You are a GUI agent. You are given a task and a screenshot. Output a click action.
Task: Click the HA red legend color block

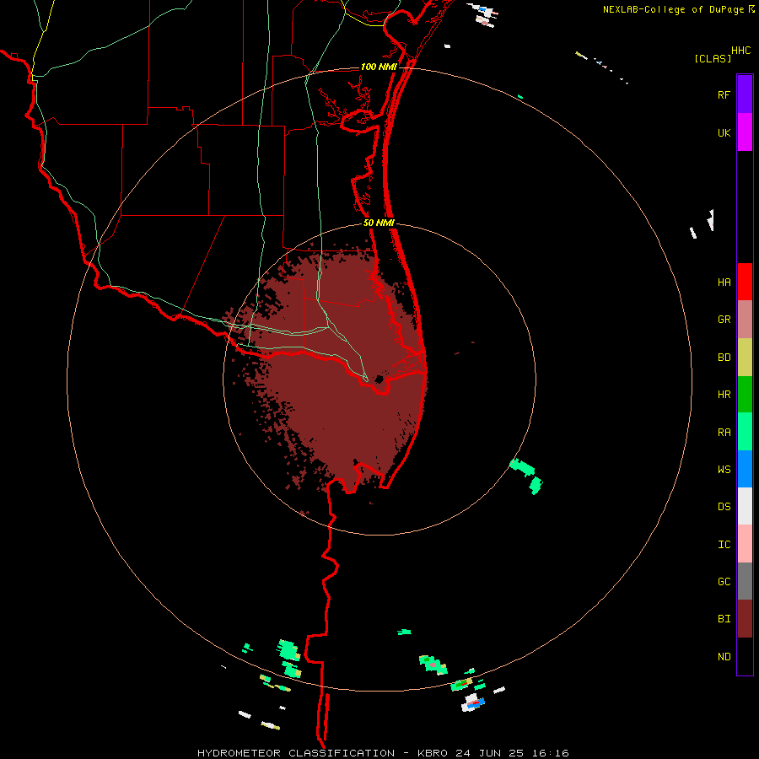coord(745,282)
